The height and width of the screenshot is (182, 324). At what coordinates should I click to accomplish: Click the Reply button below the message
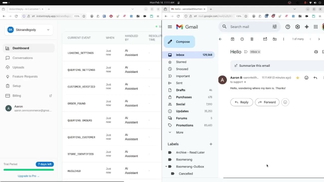pyautogui.click(x=241, y=102)
